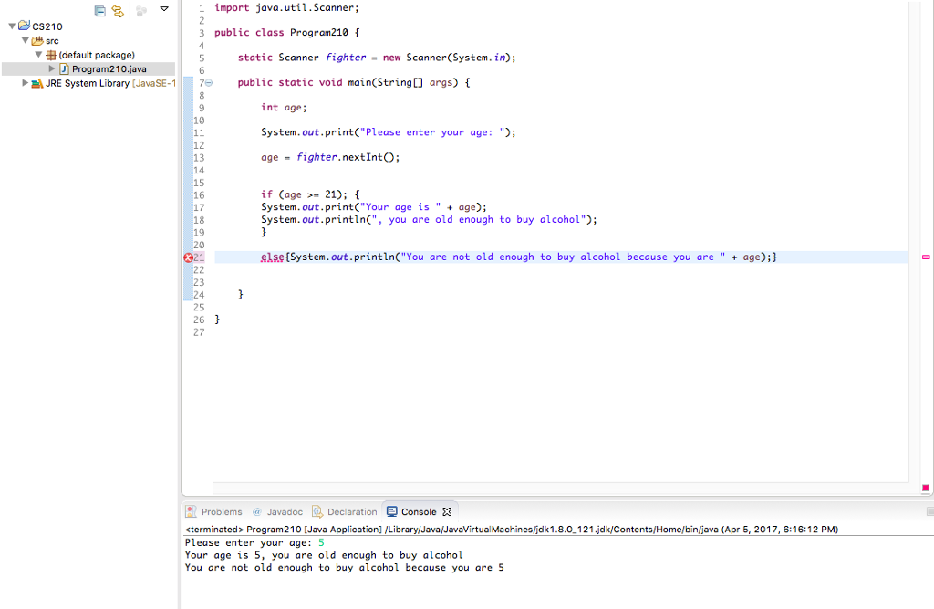This screenshot has width=934, height=609.
Task: Click the red marker in the overview ruler
Action: pyautogui.click(x=925, y=257)
